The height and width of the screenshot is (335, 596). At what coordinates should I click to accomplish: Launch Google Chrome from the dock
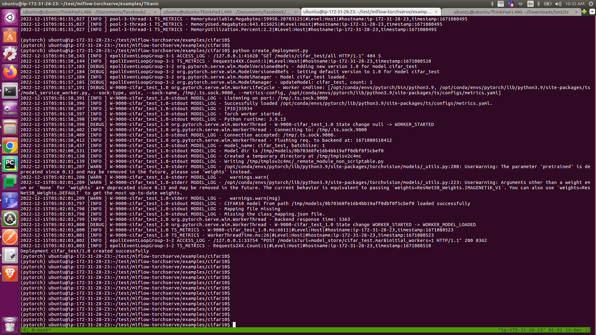coord(10,146)
